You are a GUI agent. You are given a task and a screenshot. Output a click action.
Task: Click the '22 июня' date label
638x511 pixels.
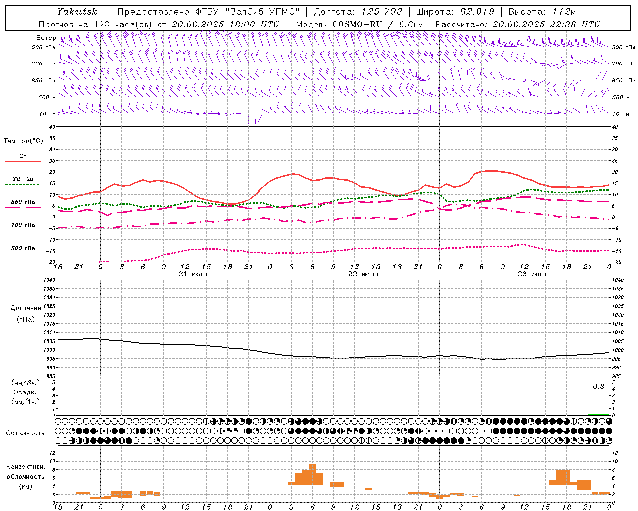363,274
